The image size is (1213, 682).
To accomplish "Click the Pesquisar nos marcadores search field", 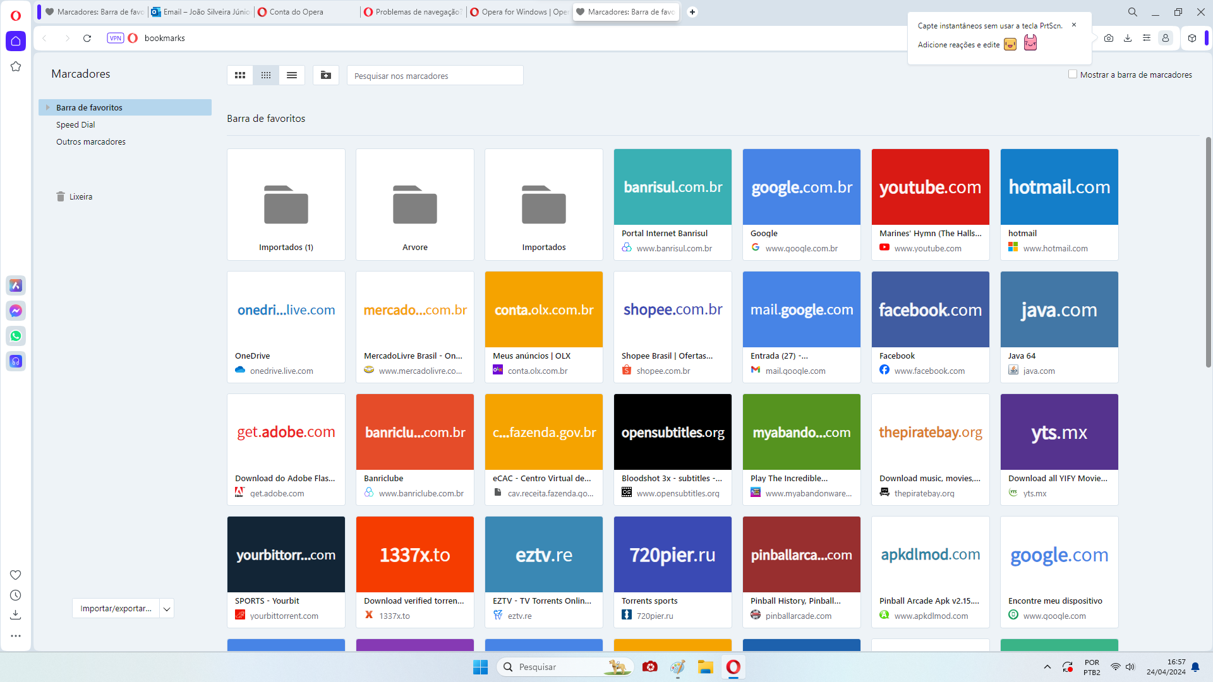I will click(x=435, y=76).
